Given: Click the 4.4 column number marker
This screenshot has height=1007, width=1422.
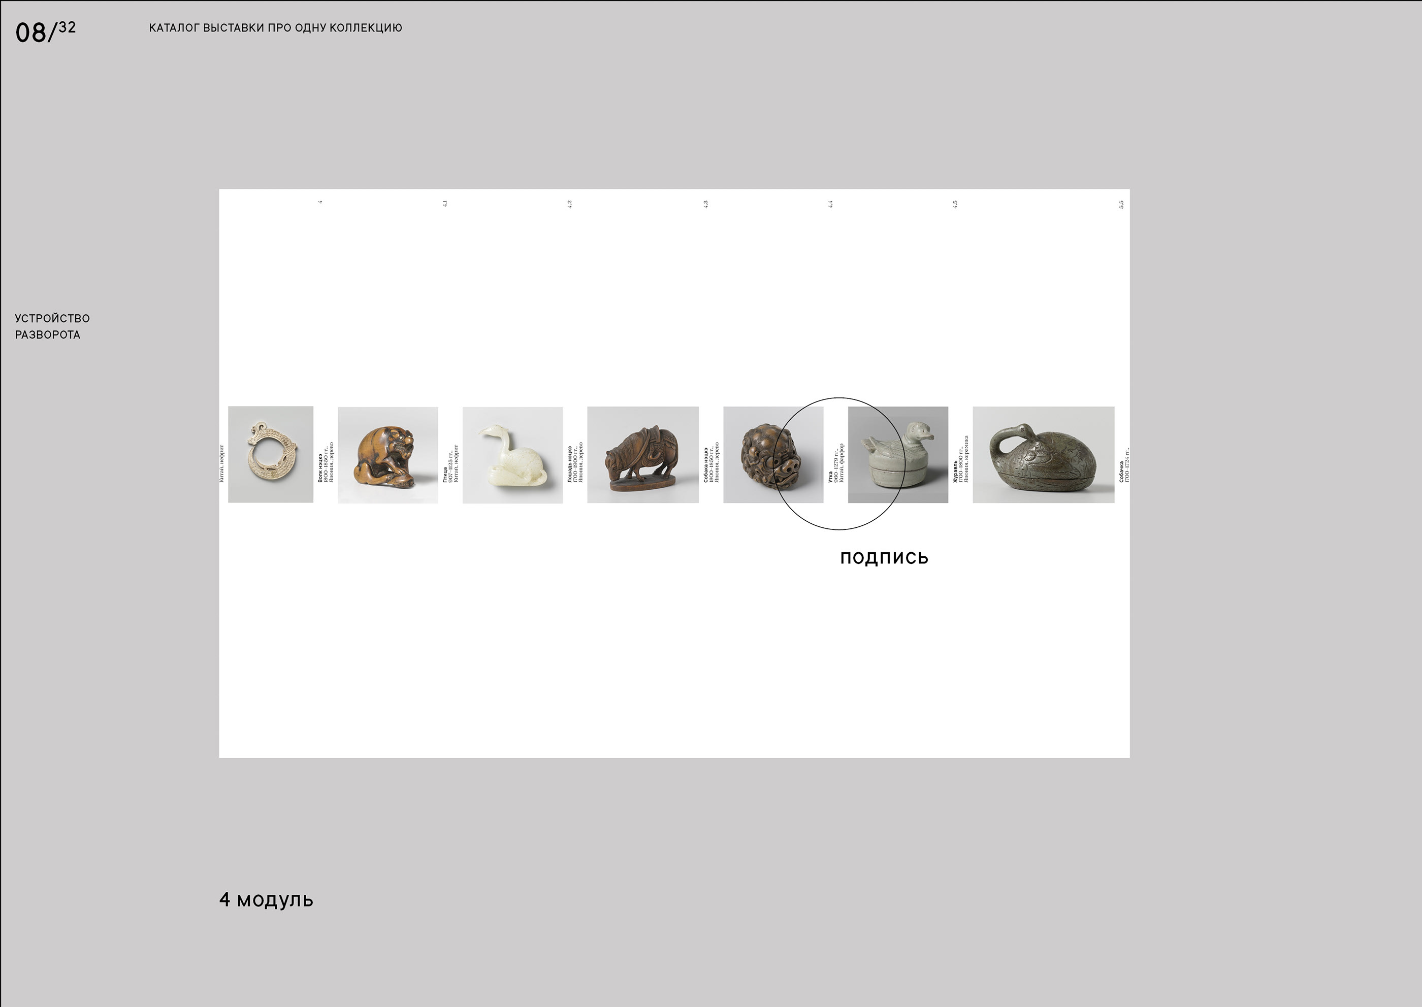Looking at the screenshot, I should pyautogui.click(x=830, y=204).
